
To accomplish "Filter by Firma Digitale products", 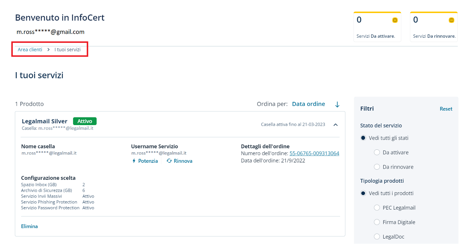I will [377, 222].
